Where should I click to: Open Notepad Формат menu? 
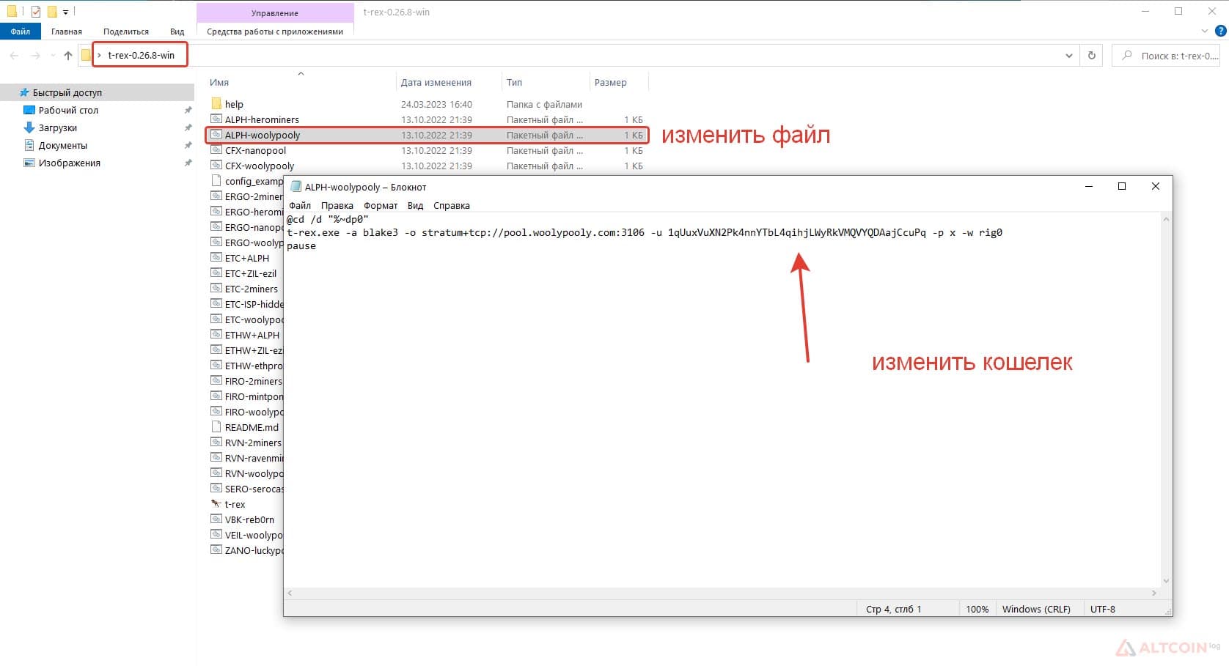381,206
